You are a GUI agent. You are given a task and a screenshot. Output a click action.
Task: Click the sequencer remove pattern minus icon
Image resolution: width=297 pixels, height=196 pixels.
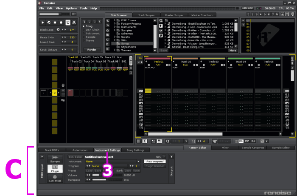pos(63,91)
